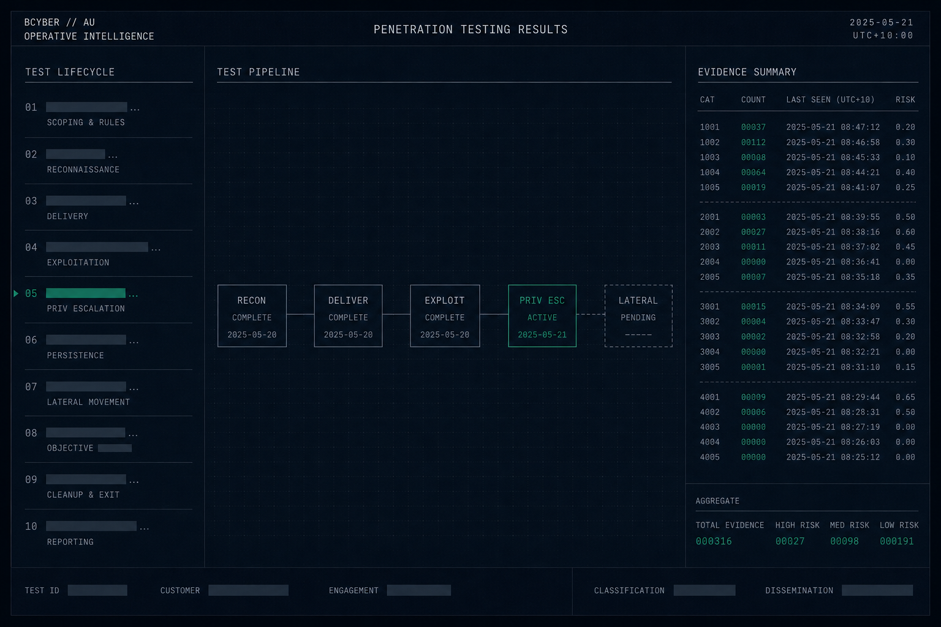Click Low Risk value 000191
Screen dimensions: 941x627
[x=897, y=541]
